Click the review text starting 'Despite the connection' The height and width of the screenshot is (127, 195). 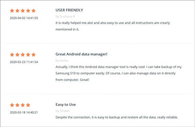[x=117, y=117]
